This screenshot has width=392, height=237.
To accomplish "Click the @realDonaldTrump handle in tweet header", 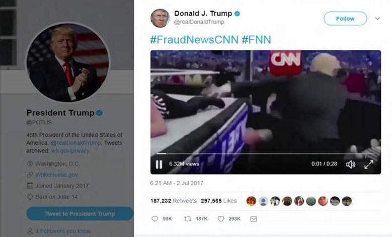I will 199,22.
